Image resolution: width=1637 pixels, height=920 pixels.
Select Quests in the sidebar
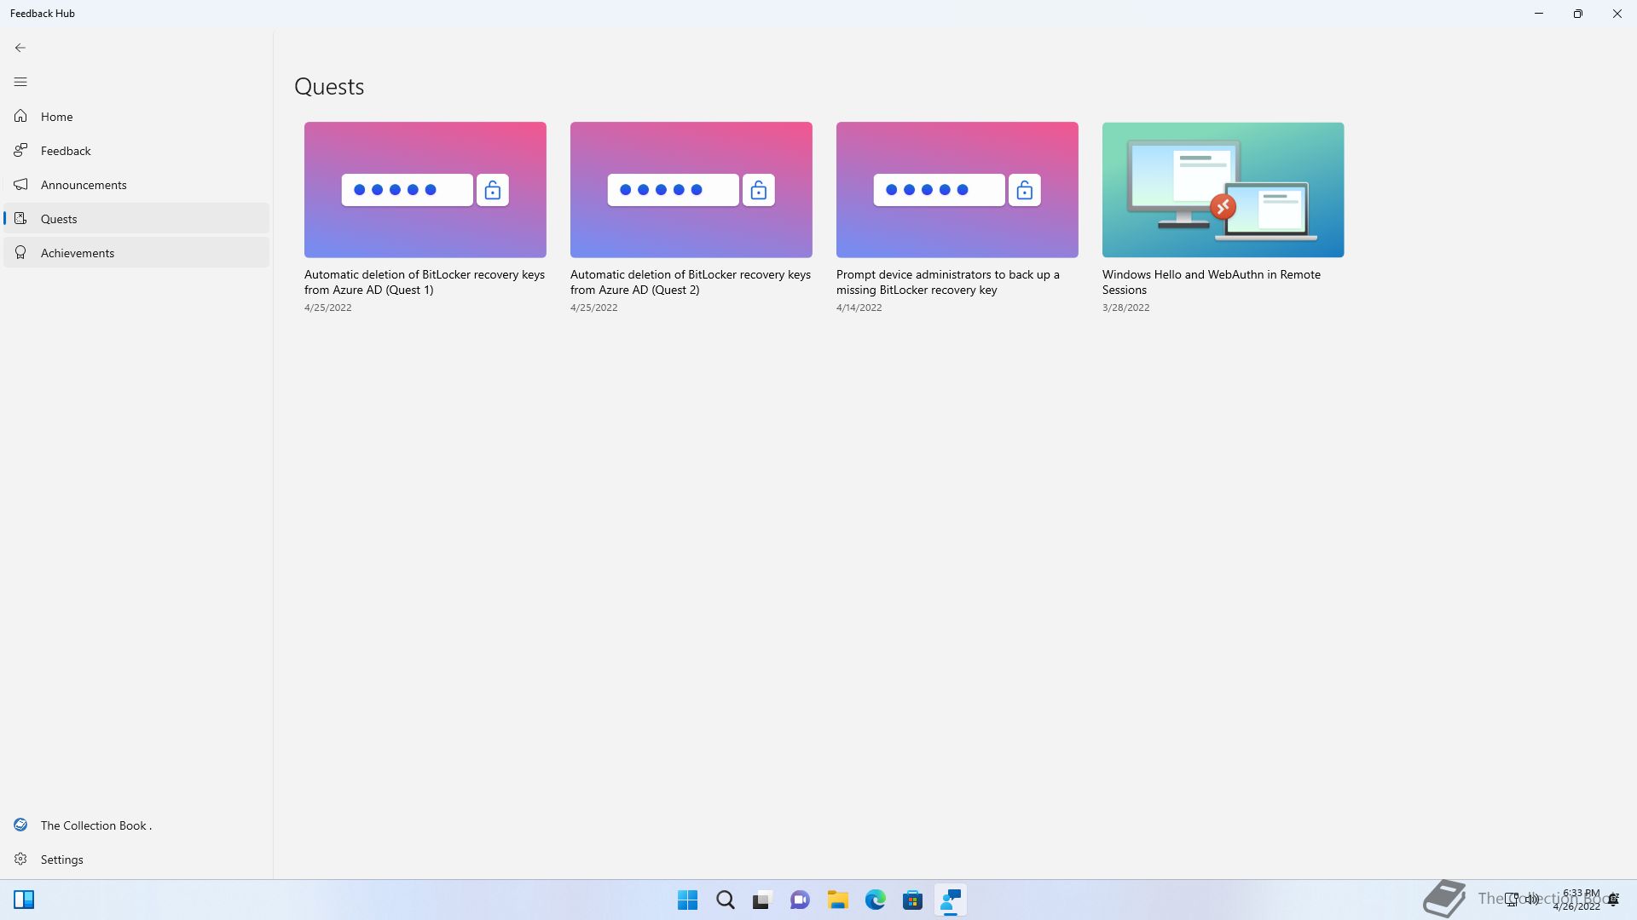[136, 219]
